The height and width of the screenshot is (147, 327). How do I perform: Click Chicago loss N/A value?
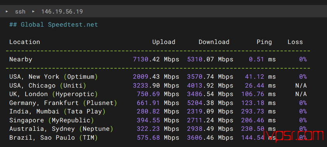[x=301, y=85]
